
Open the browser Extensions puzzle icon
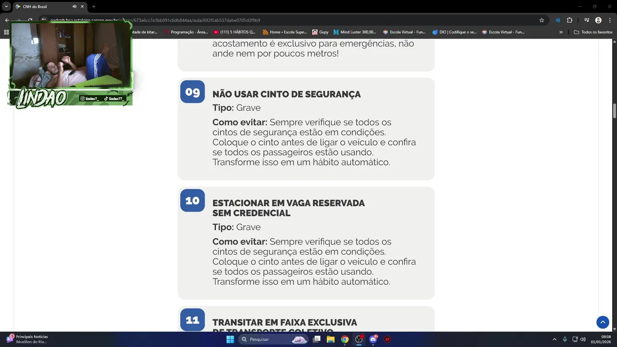coord(569,20)
